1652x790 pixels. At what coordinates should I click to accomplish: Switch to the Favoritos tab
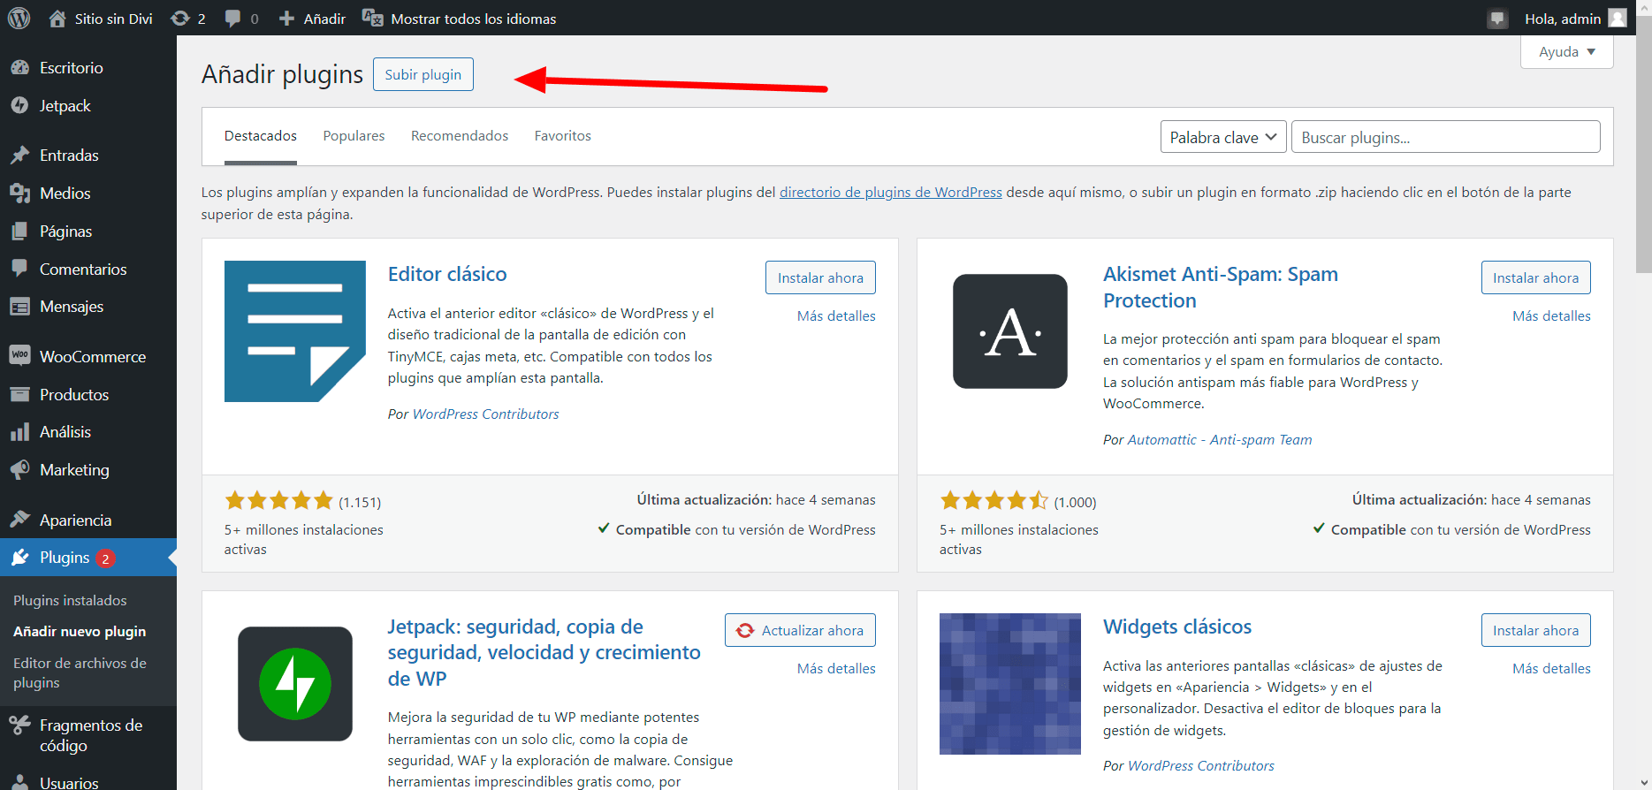(x=563, y=136)
